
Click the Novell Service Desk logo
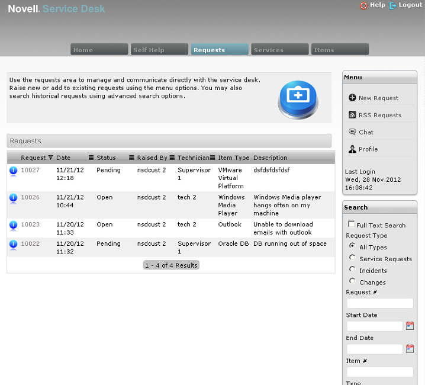click(x=56, y=9)
